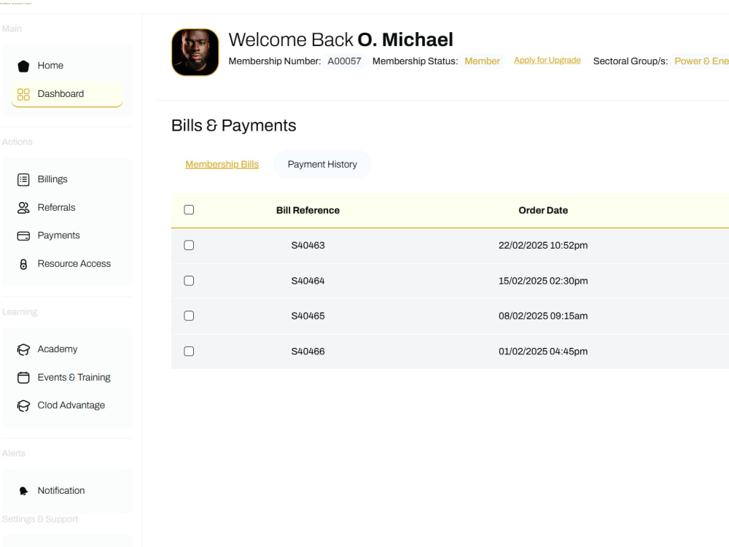Click the Power & Energy sectoral group tag

(701, 61)
